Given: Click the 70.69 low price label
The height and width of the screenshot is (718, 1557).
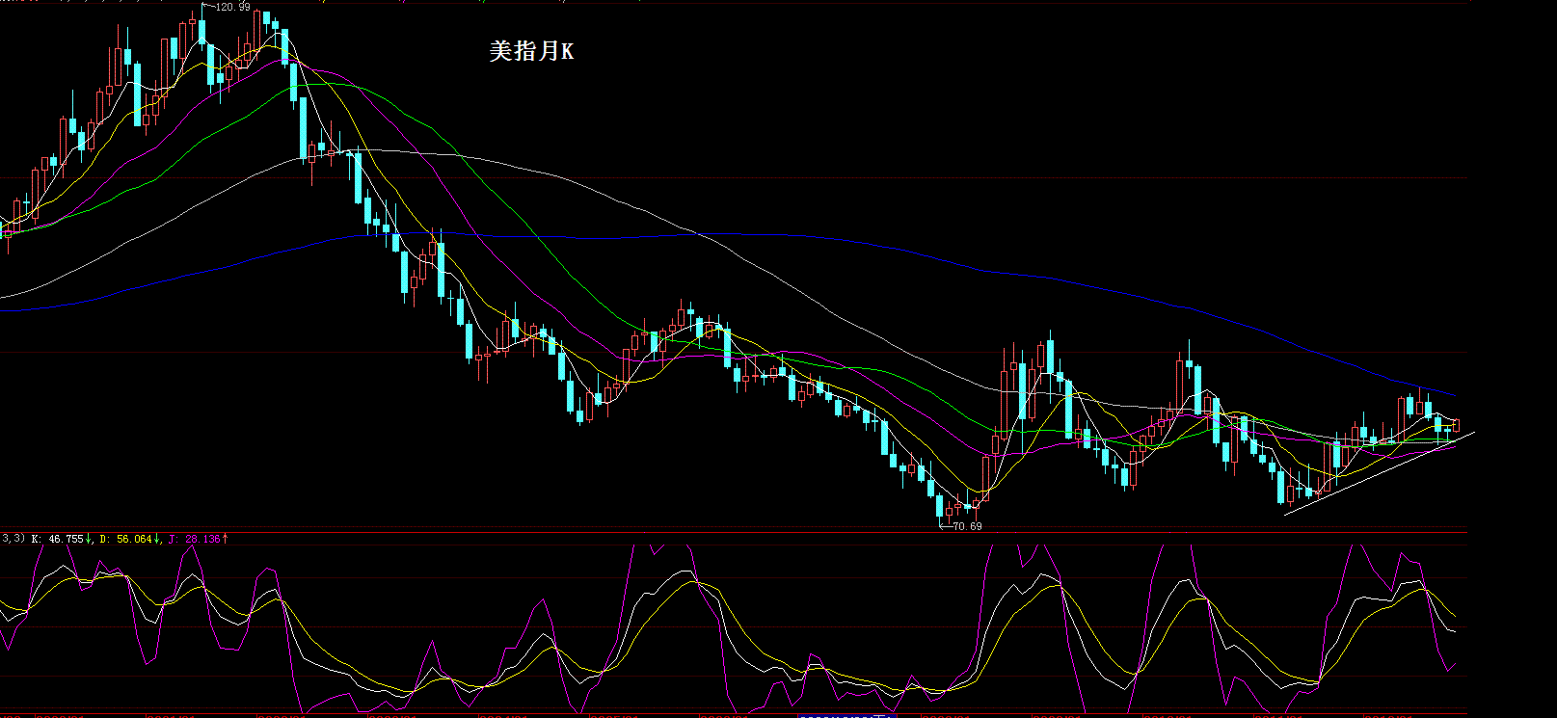Looking at the screenshot, I should (x=967, y=526).
